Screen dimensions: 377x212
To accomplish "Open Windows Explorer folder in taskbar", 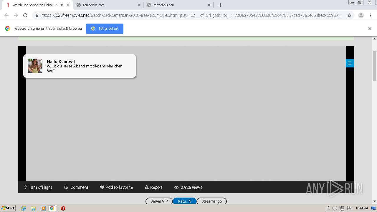I will (x=33, y=208).
